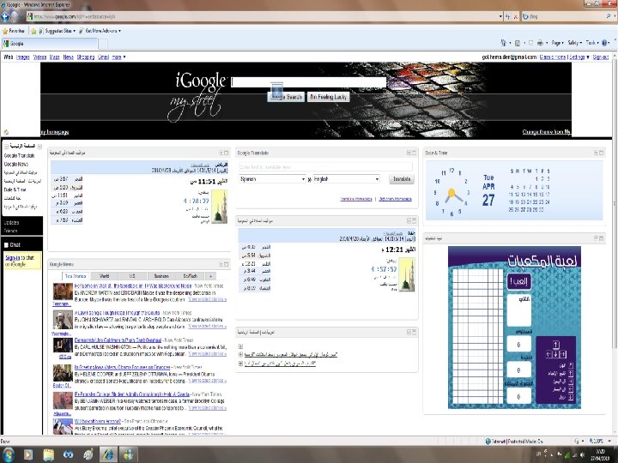This screenshot has height=463, width=618.
Task: Click Date & Time in the left sidebar
Action: pos(15,189)
